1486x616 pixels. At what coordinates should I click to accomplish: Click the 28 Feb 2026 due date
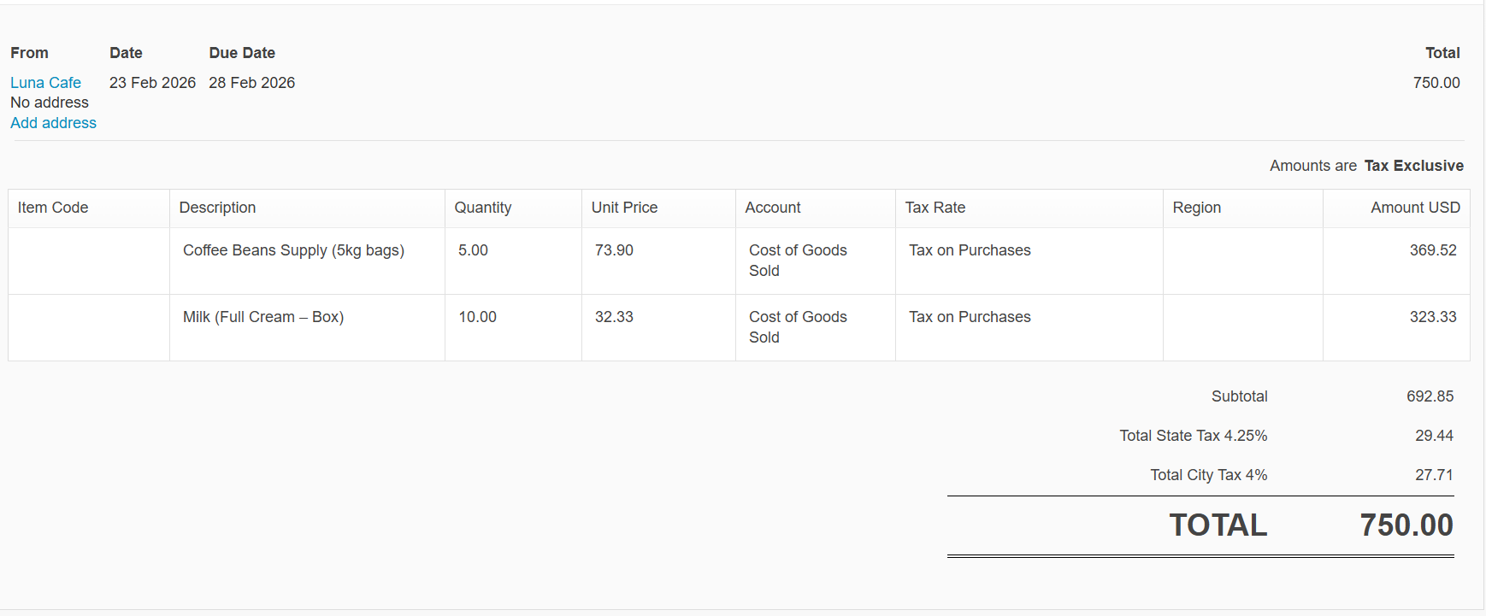pos(251,83)
